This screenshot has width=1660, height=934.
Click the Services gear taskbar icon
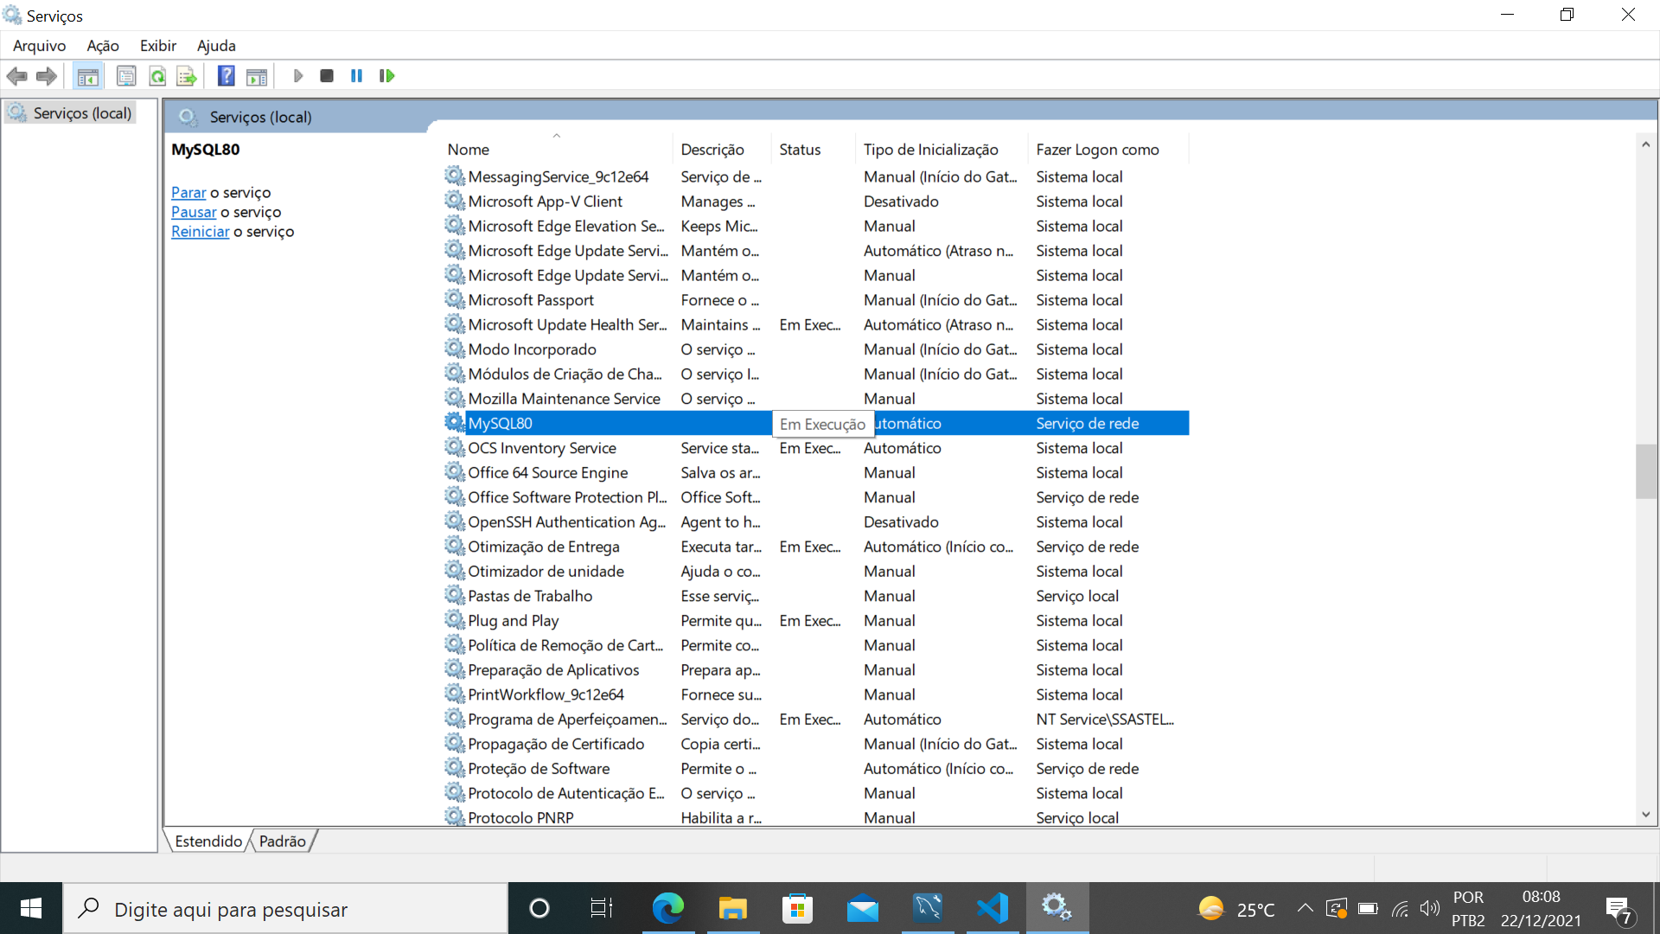(1057, 908)
